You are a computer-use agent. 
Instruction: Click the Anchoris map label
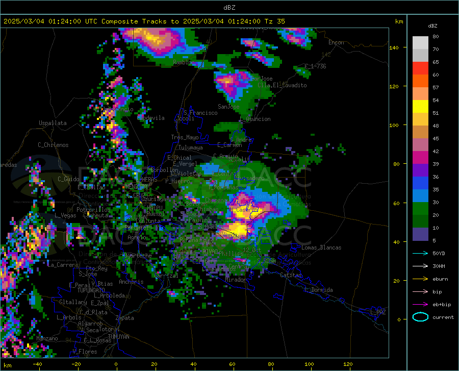(x=131, y=282)
